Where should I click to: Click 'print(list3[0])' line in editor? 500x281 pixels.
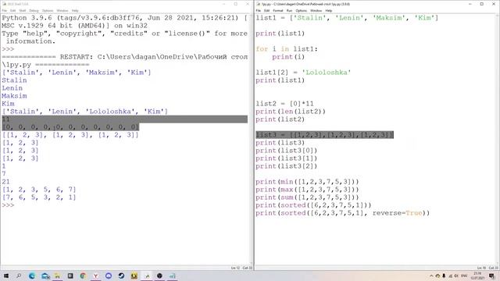(x=287, y=151)
